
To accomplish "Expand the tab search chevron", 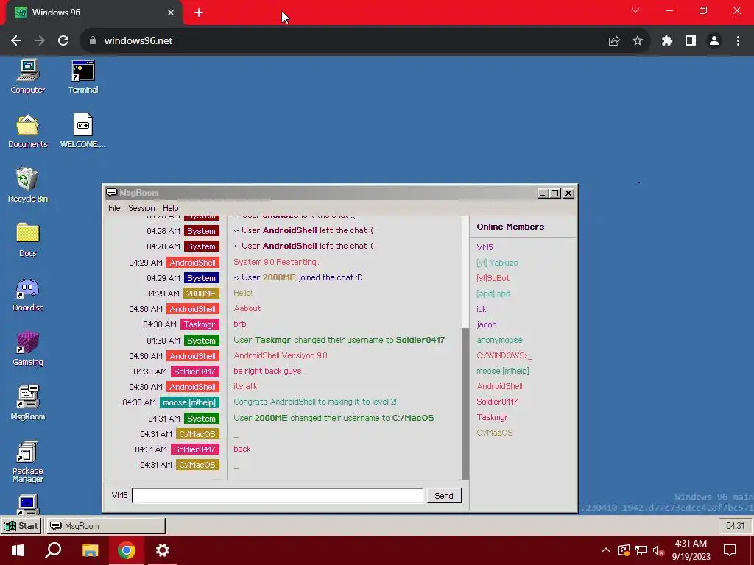I will point(635,10).
